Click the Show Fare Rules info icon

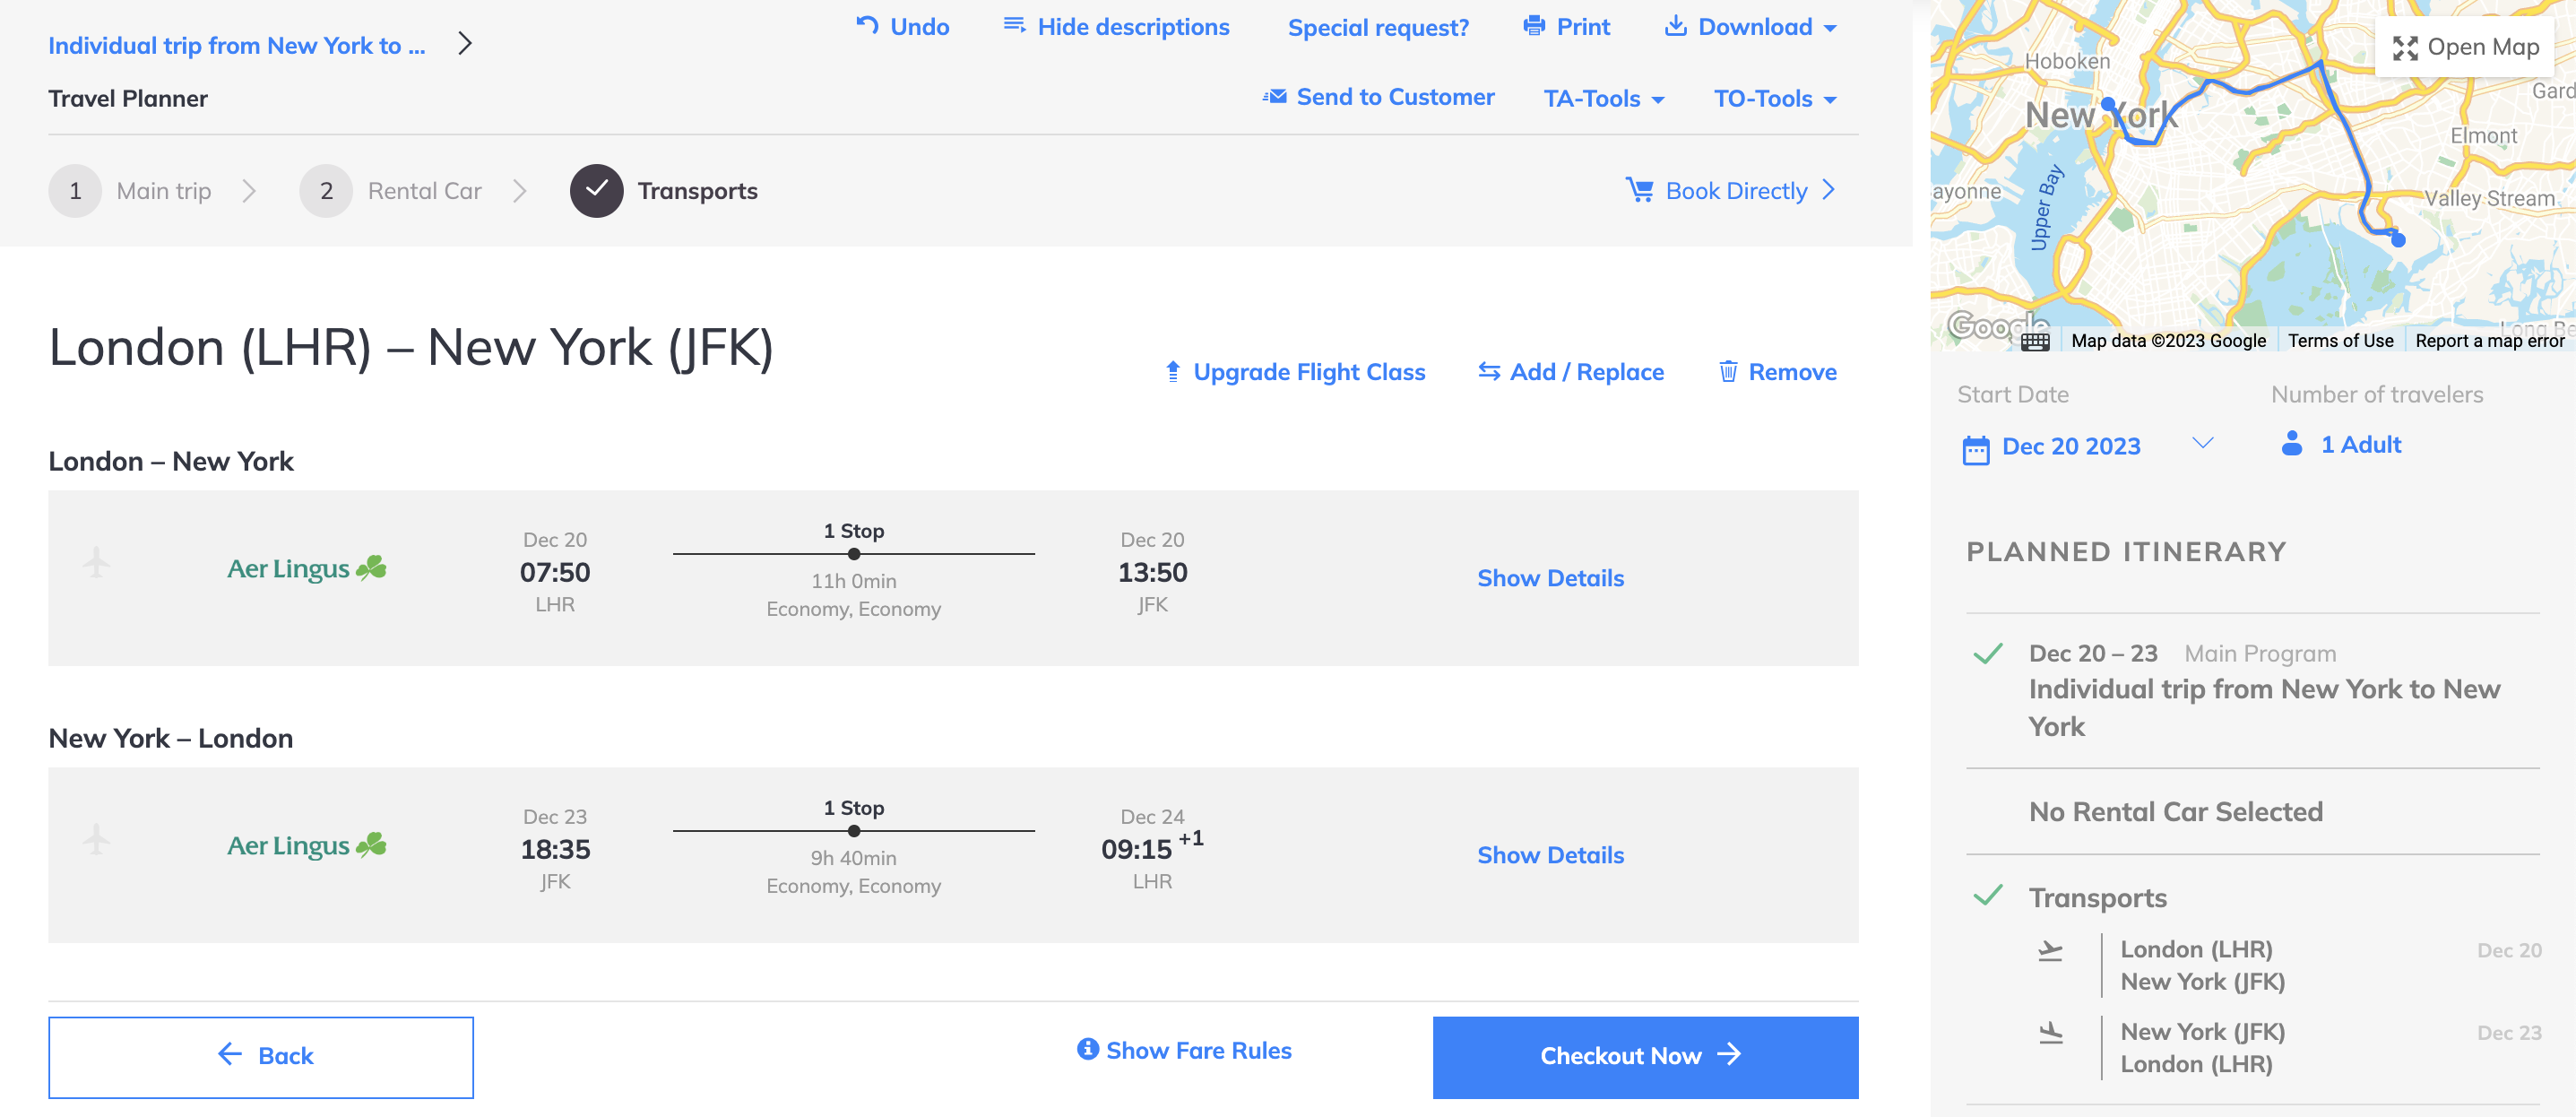1087,1048
